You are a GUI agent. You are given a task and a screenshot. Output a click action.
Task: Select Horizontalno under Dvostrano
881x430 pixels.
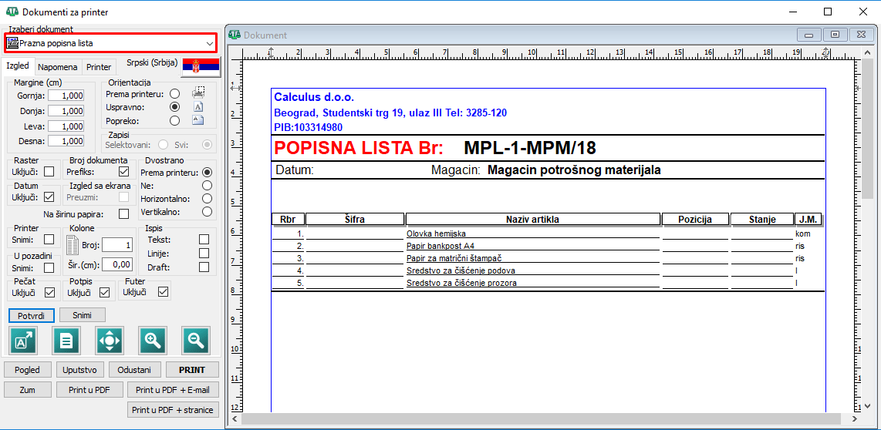[x=207, y=198]
